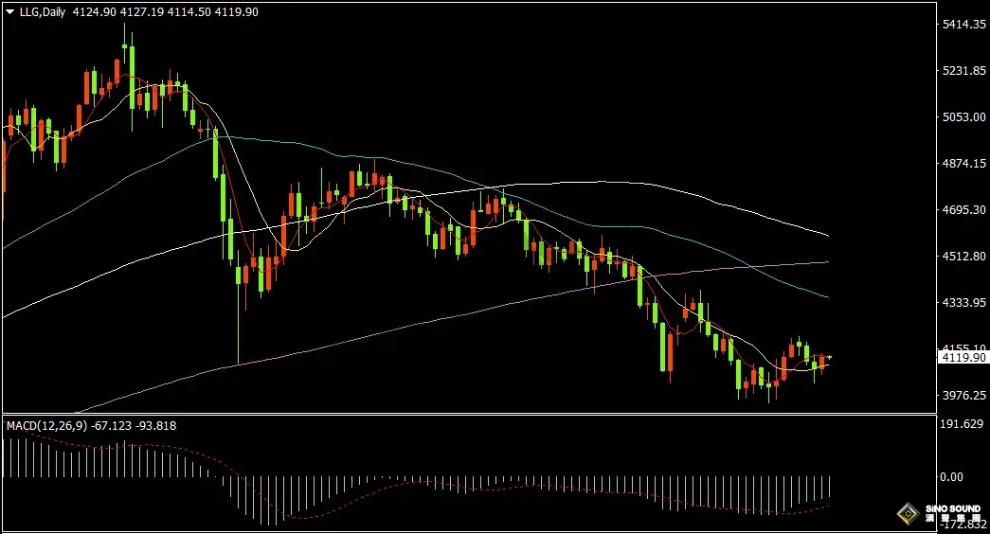The height and width of the screenshot is (534, 990).
Task: Click the 3976.25 price scale label
Action: (963, 395)
